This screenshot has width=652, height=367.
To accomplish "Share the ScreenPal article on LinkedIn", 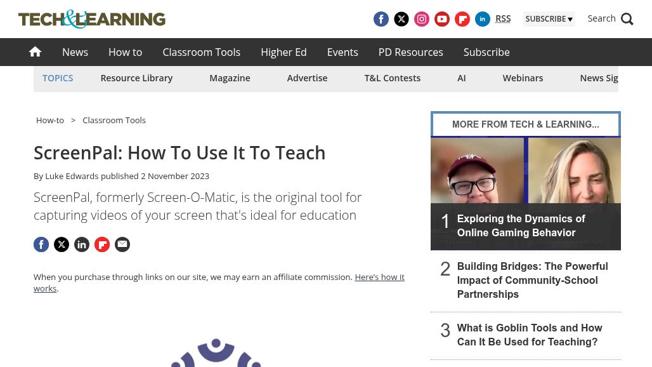I will coord(82,244).
